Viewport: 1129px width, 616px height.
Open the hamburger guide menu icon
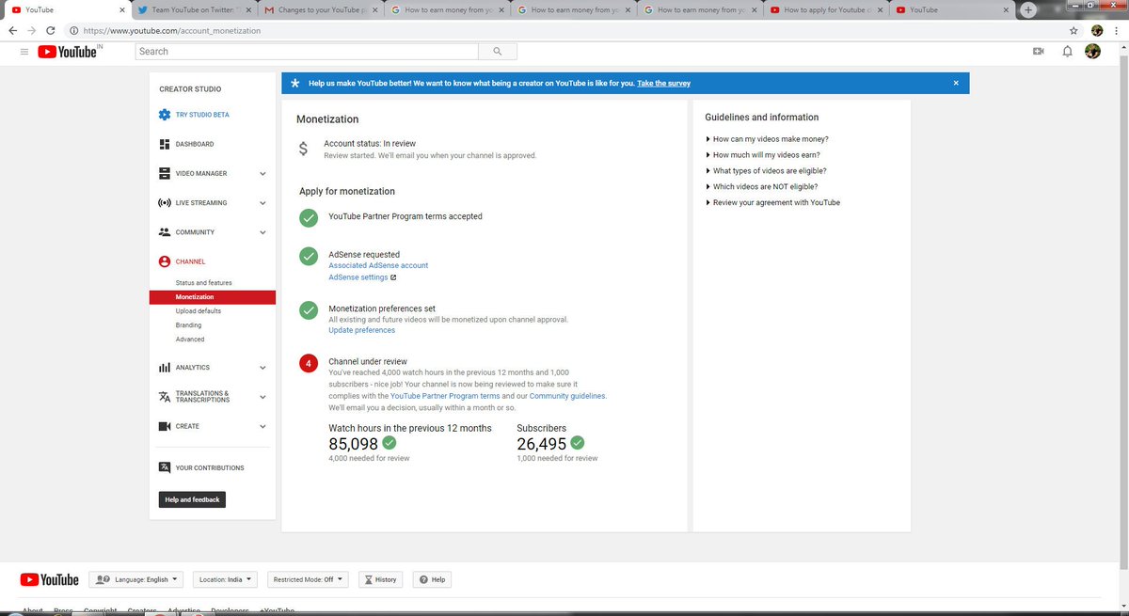[x=24, y=52]
